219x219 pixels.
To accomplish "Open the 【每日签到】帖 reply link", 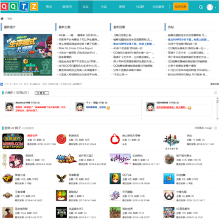I will (122, 35).
